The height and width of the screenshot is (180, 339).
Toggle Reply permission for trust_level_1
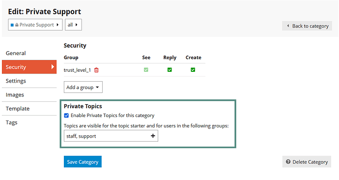point(169,70)
